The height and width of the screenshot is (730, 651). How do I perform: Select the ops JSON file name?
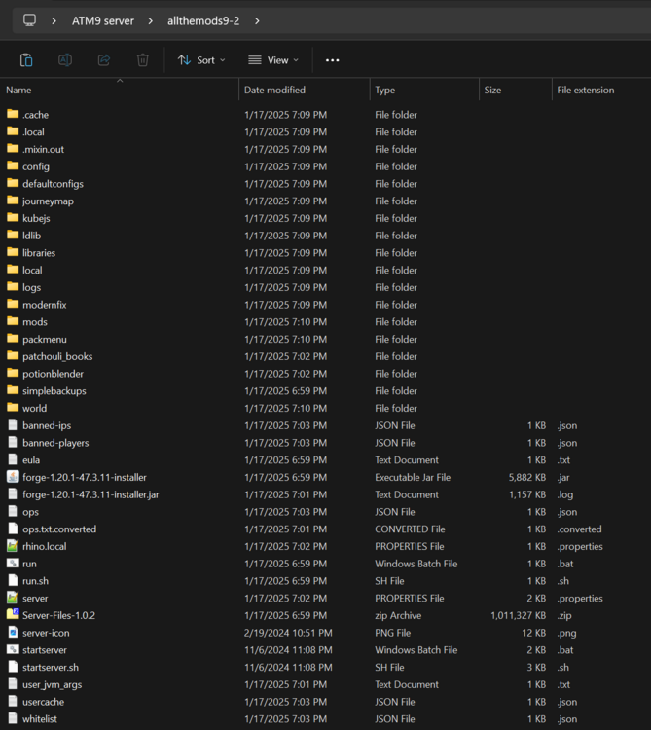click(31, 512)
